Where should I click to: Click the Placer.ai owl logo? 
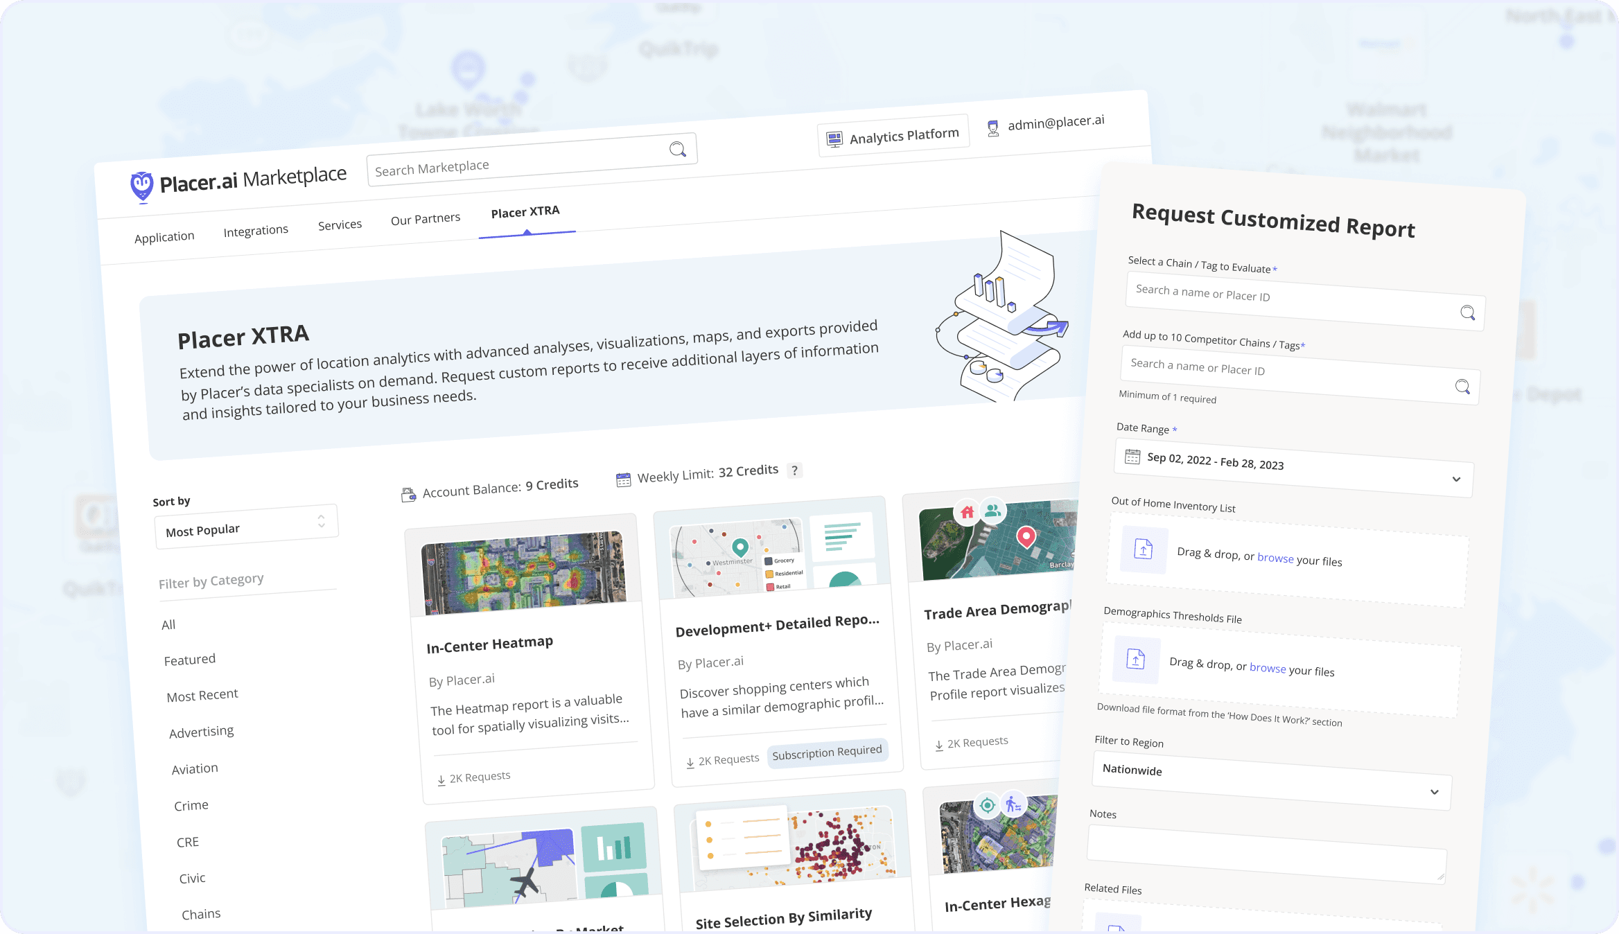click(142, 186)
